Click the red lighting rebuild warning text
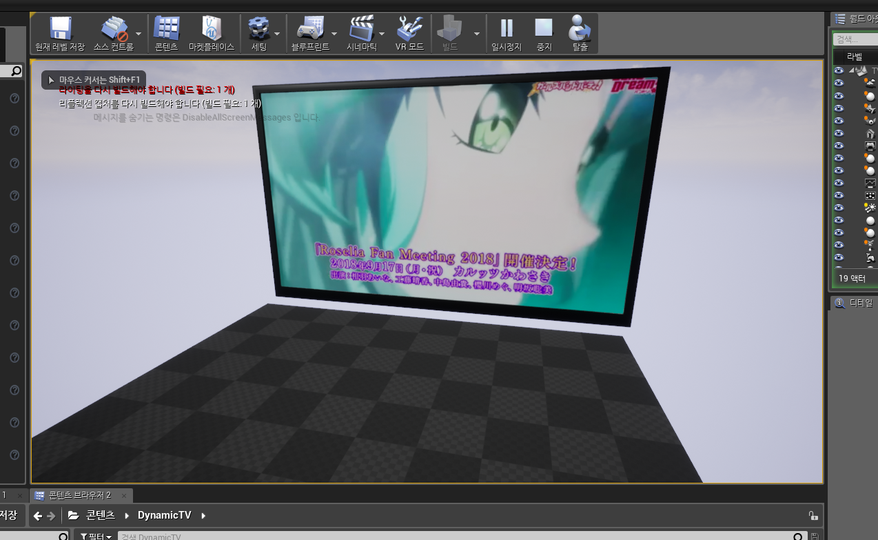Viewport: 878px width, 540px height. tap(147, 90)
